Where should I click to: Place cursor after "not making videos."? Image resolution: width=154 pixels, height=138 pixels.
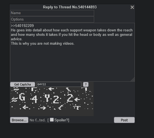[x=75, y=44]
